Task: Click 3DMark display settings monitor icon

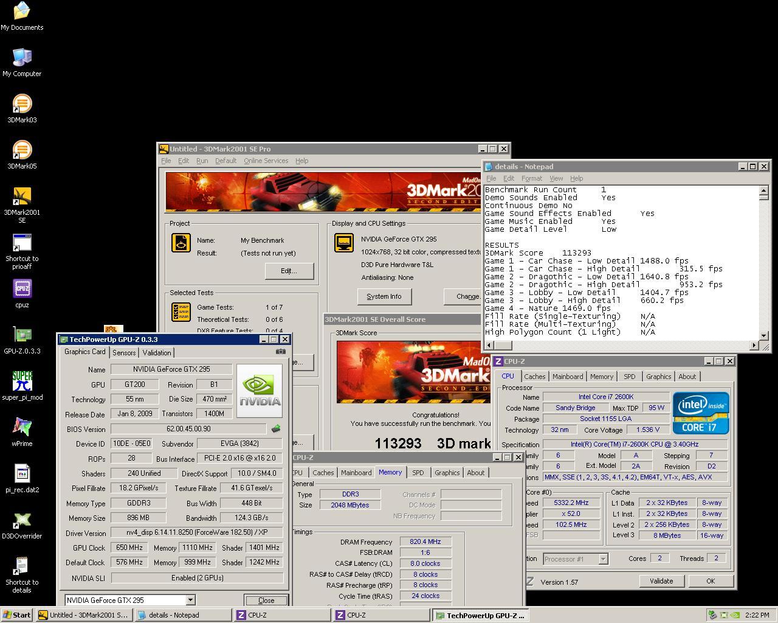Action: point(344,243)
